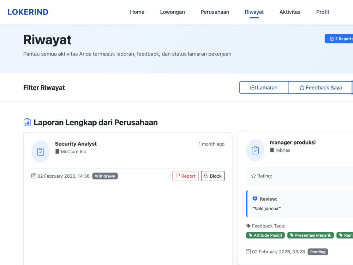Select the Presentasi Menarik tag
This screenshot has height=265, width=353.
point(310,235)
